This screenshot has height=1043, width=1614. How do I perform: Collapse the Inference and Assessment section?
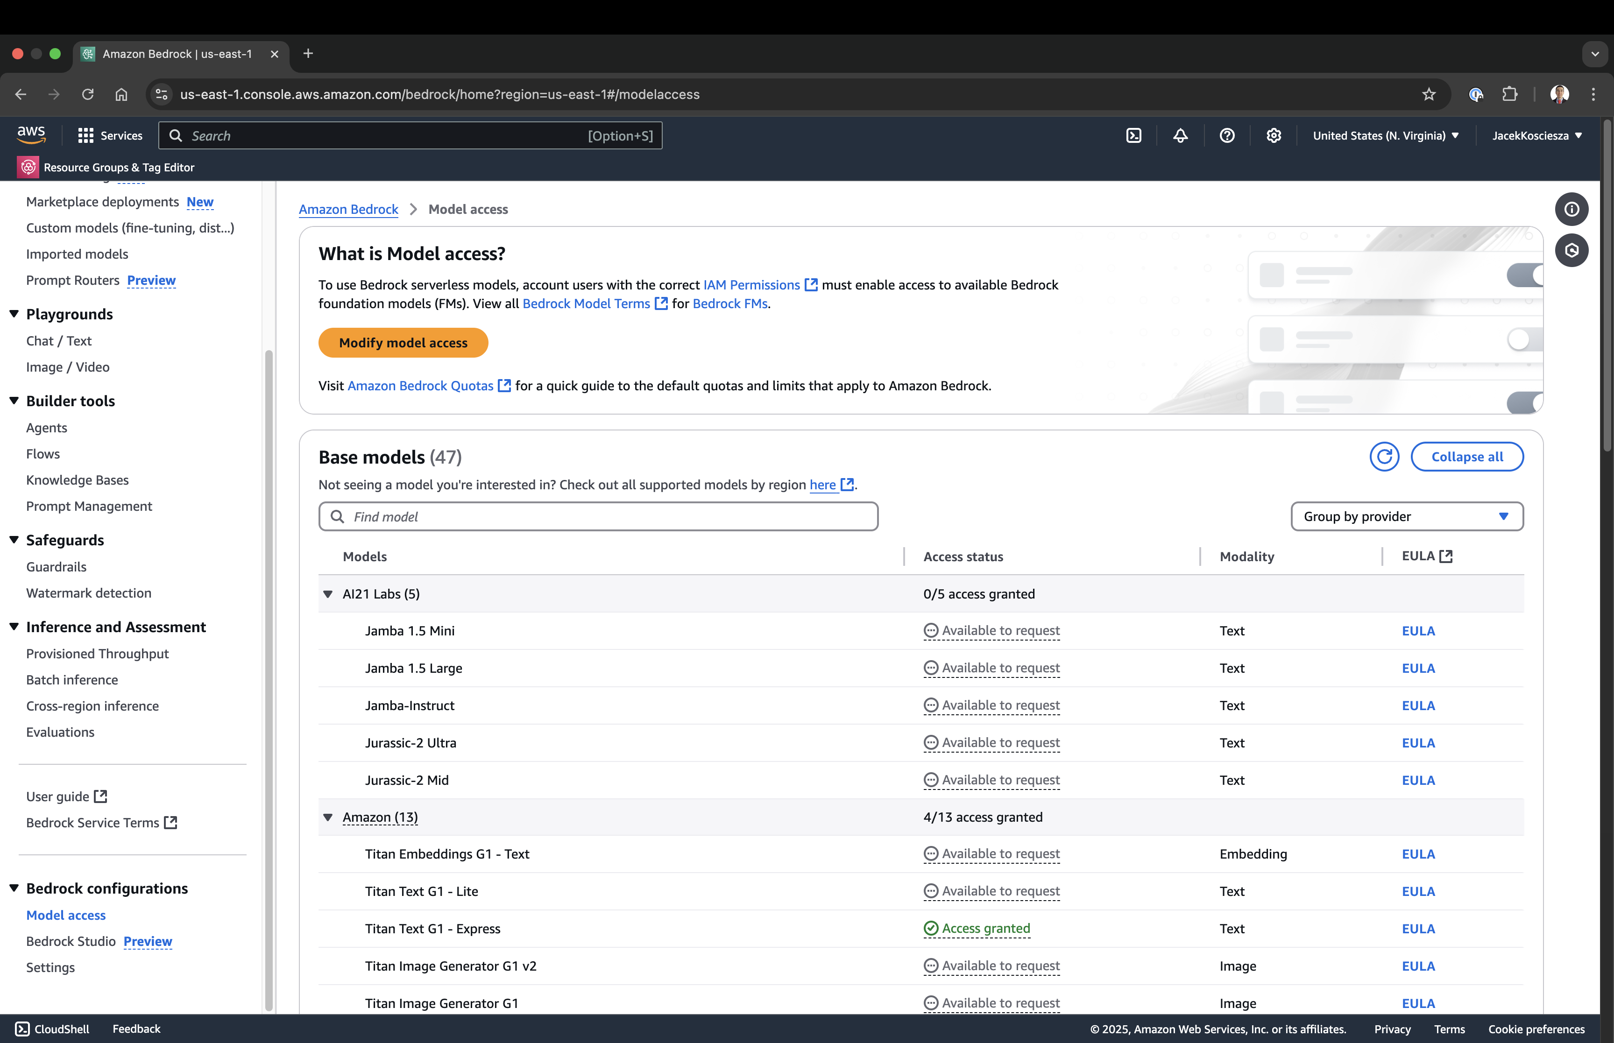pos(14,627)
